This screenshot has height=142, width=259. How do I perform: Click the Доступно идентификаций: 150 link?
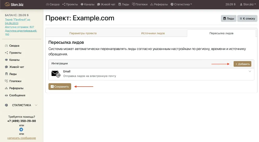[x=21, y=32]
